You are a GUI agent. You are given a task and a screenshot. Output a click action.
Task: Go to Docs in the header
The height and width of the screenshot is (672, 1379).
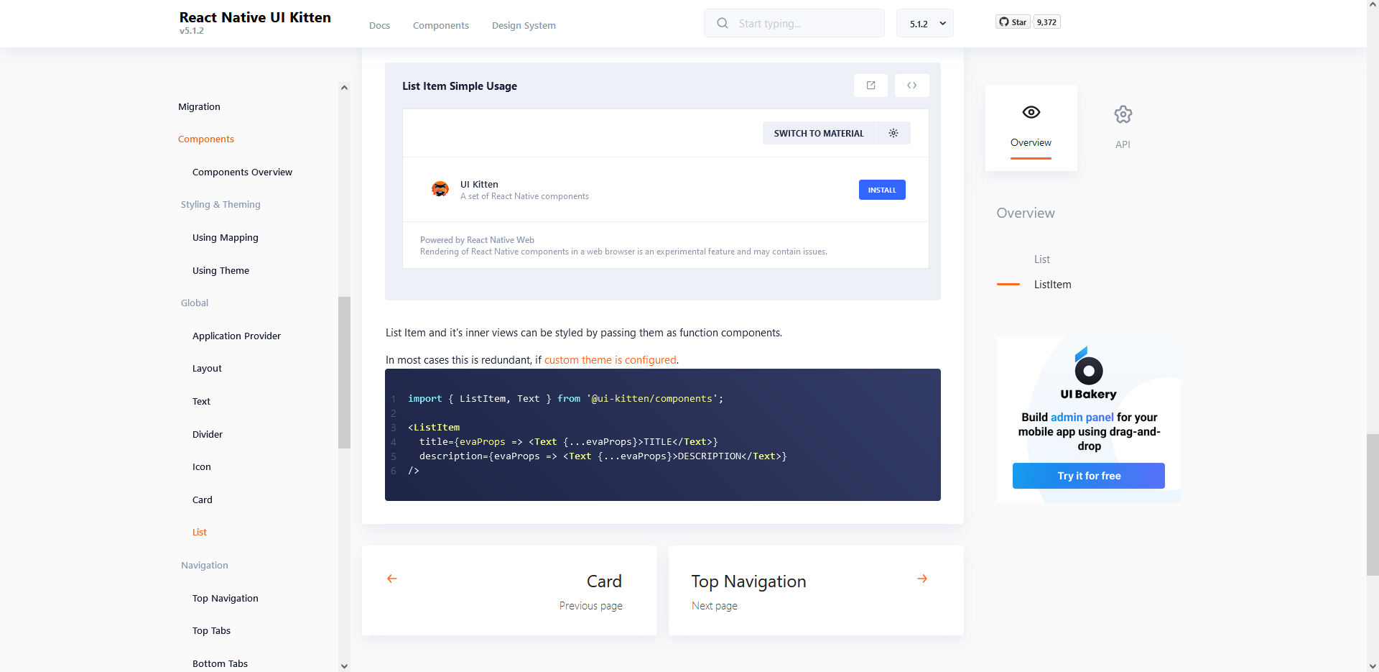click(x=379, y=26)
